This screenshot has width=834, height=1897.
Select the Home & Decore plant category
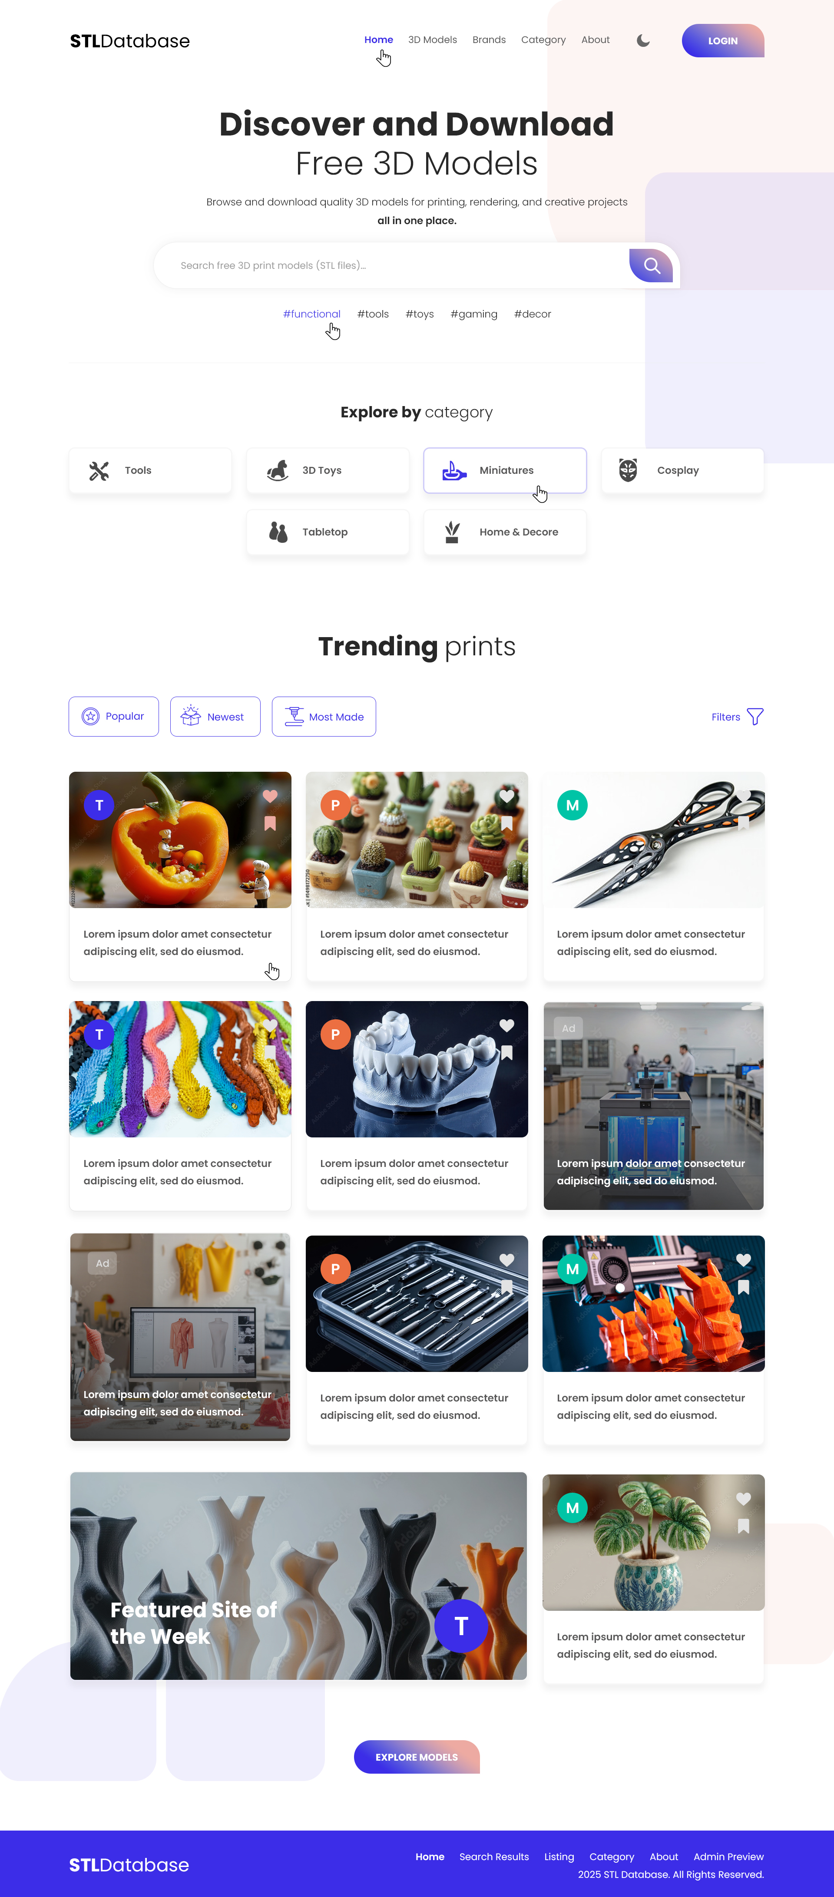506,532
